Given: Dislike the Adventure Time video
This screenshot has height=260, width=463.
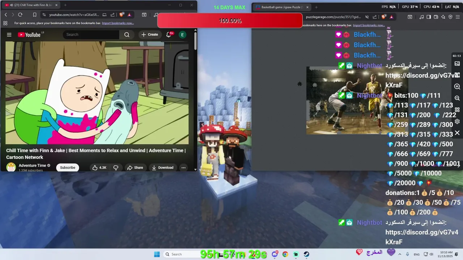Looking at the screenshot, I should 116,168.
